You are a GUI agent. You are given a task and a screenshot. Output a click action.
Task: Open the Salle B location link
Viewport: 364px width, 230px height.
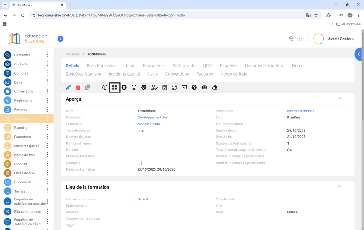[143, 199]
